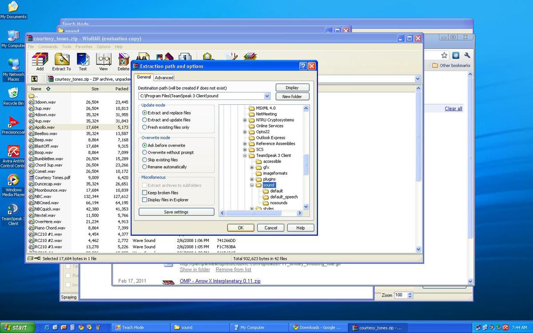Expand the Reference Assemblies folder node
Viewport: 533px width, 333px height.
245,144
